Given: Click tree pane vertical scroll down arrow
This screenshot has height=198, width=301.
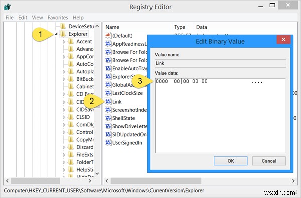Looking at the screenshot, I should click(97, 173).
